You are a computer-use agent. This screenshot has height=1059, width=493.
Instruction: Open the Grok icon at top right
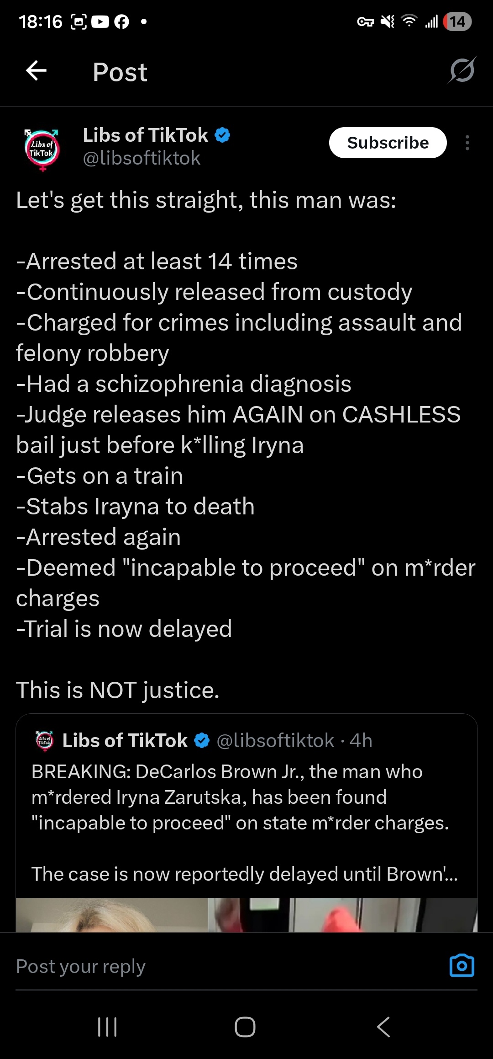pos(462,70)
